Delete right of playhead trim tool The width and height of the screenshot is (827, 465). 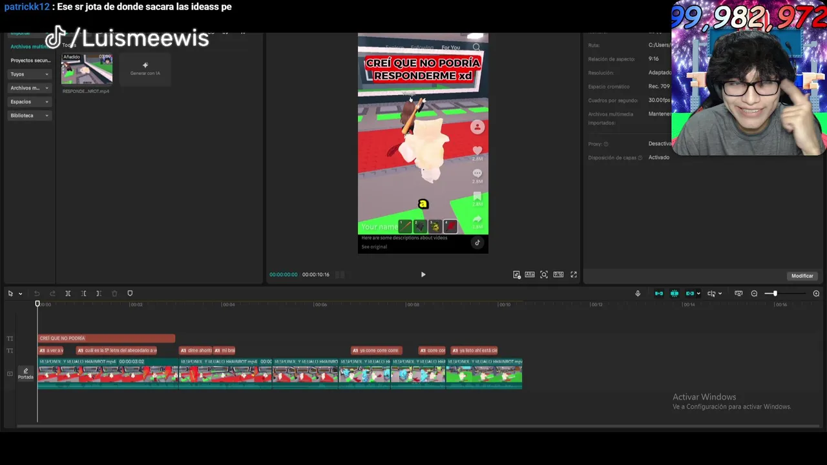[x=98, y=293]
